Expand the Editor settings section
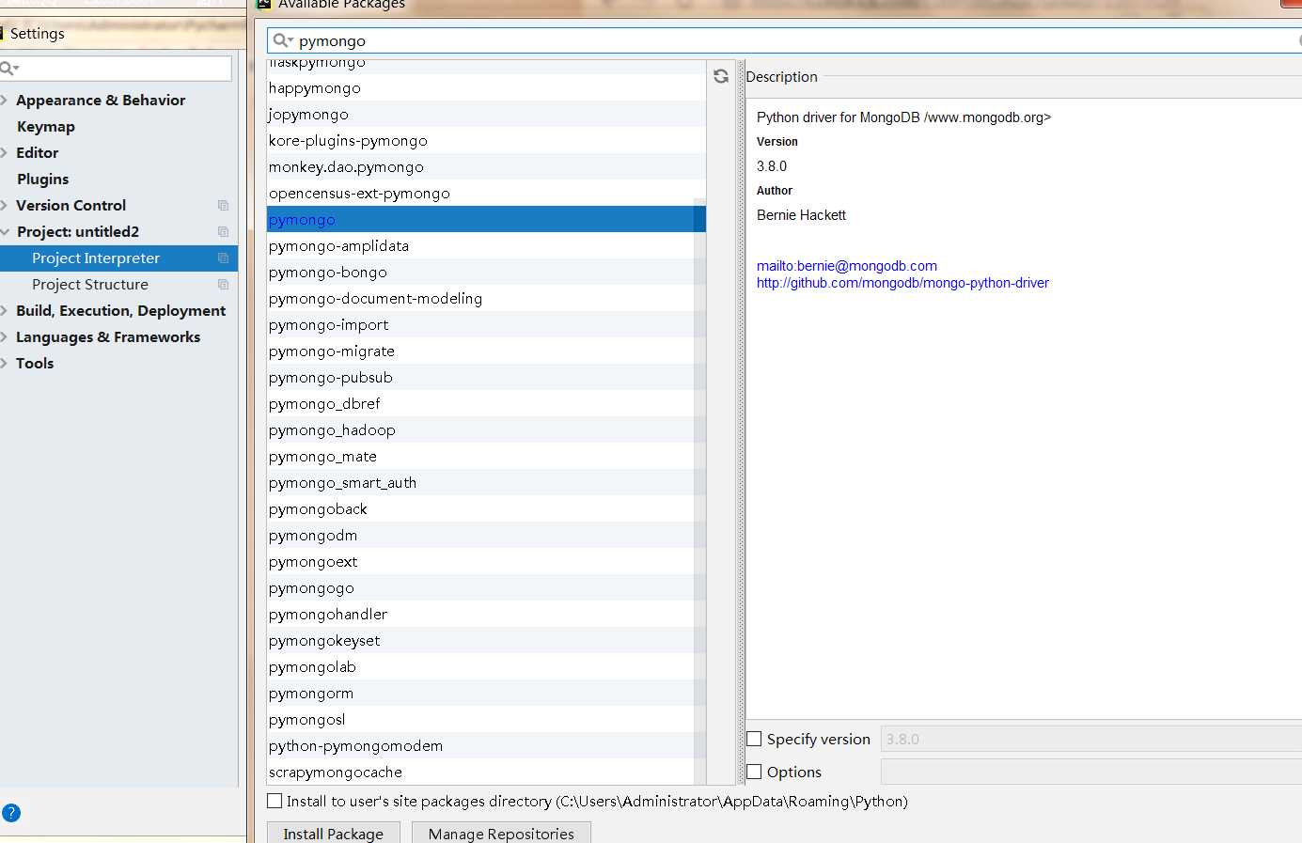The width and height of the screenshot is (1302, 843). click(5, 152)
